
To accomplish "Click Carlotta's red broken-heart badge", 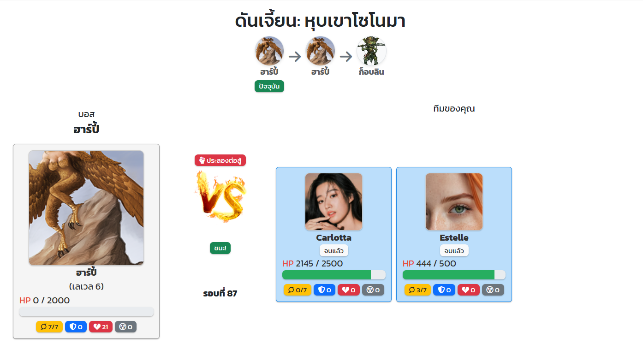I will (x=349, y=290).
